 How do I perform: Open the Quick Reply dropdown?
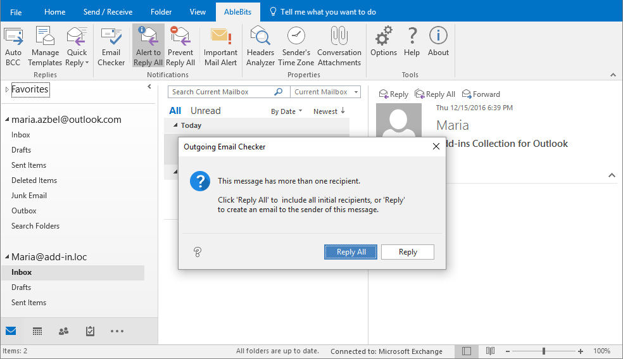pos(77,46)
